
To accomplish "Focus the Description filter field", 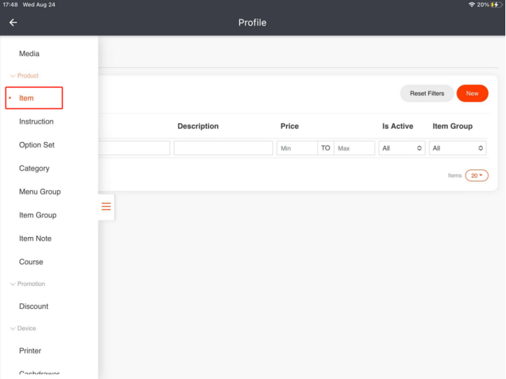I will click(x=223, y=148).
